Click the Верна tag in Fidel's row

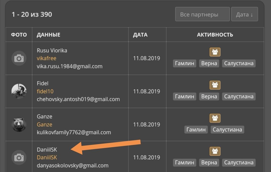pyautogui.click(x=209, y=96)
